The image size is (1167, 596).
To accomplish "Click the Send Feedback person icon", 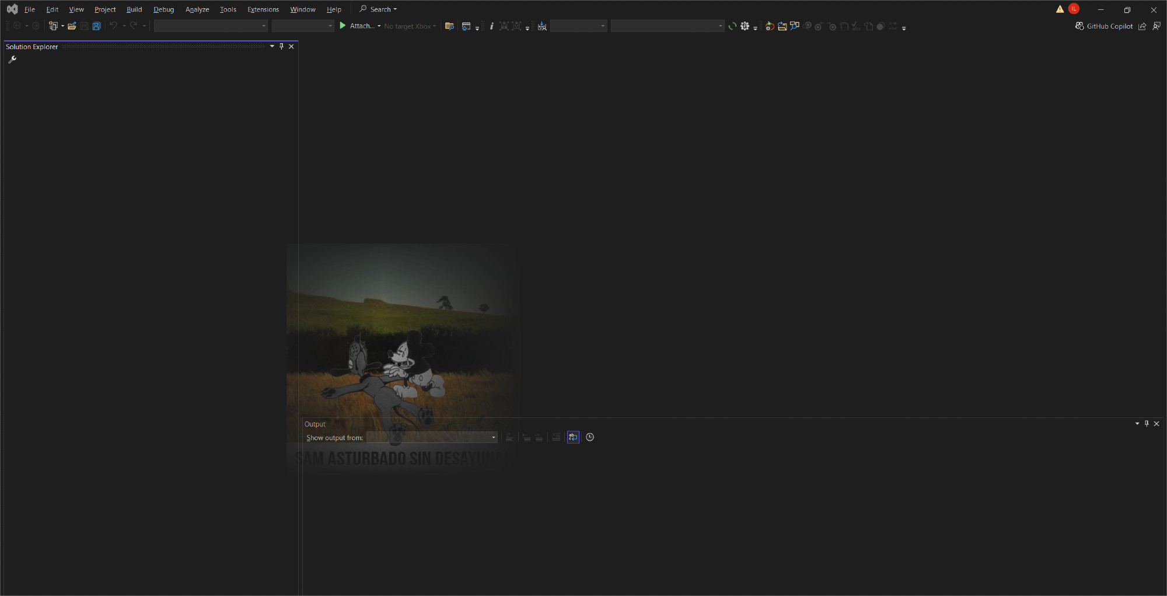I will 1156,26.
